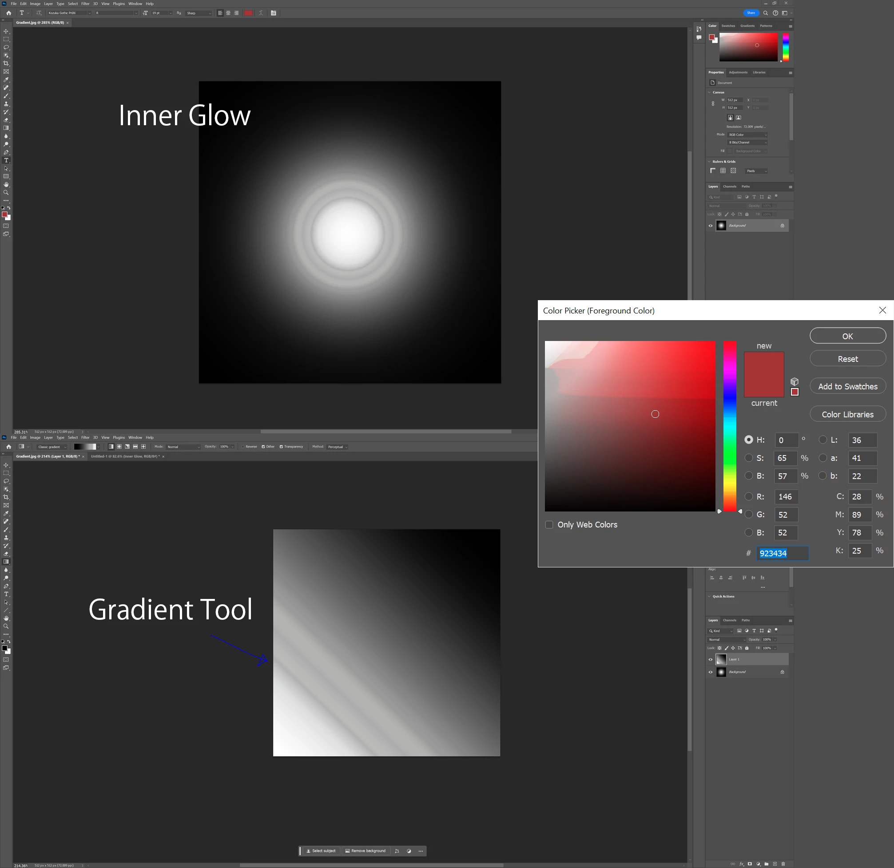Image resolution: width=894 pixels, height=868 pixels.
Task: Click center align text icon
Action: (x=228, y=13)
